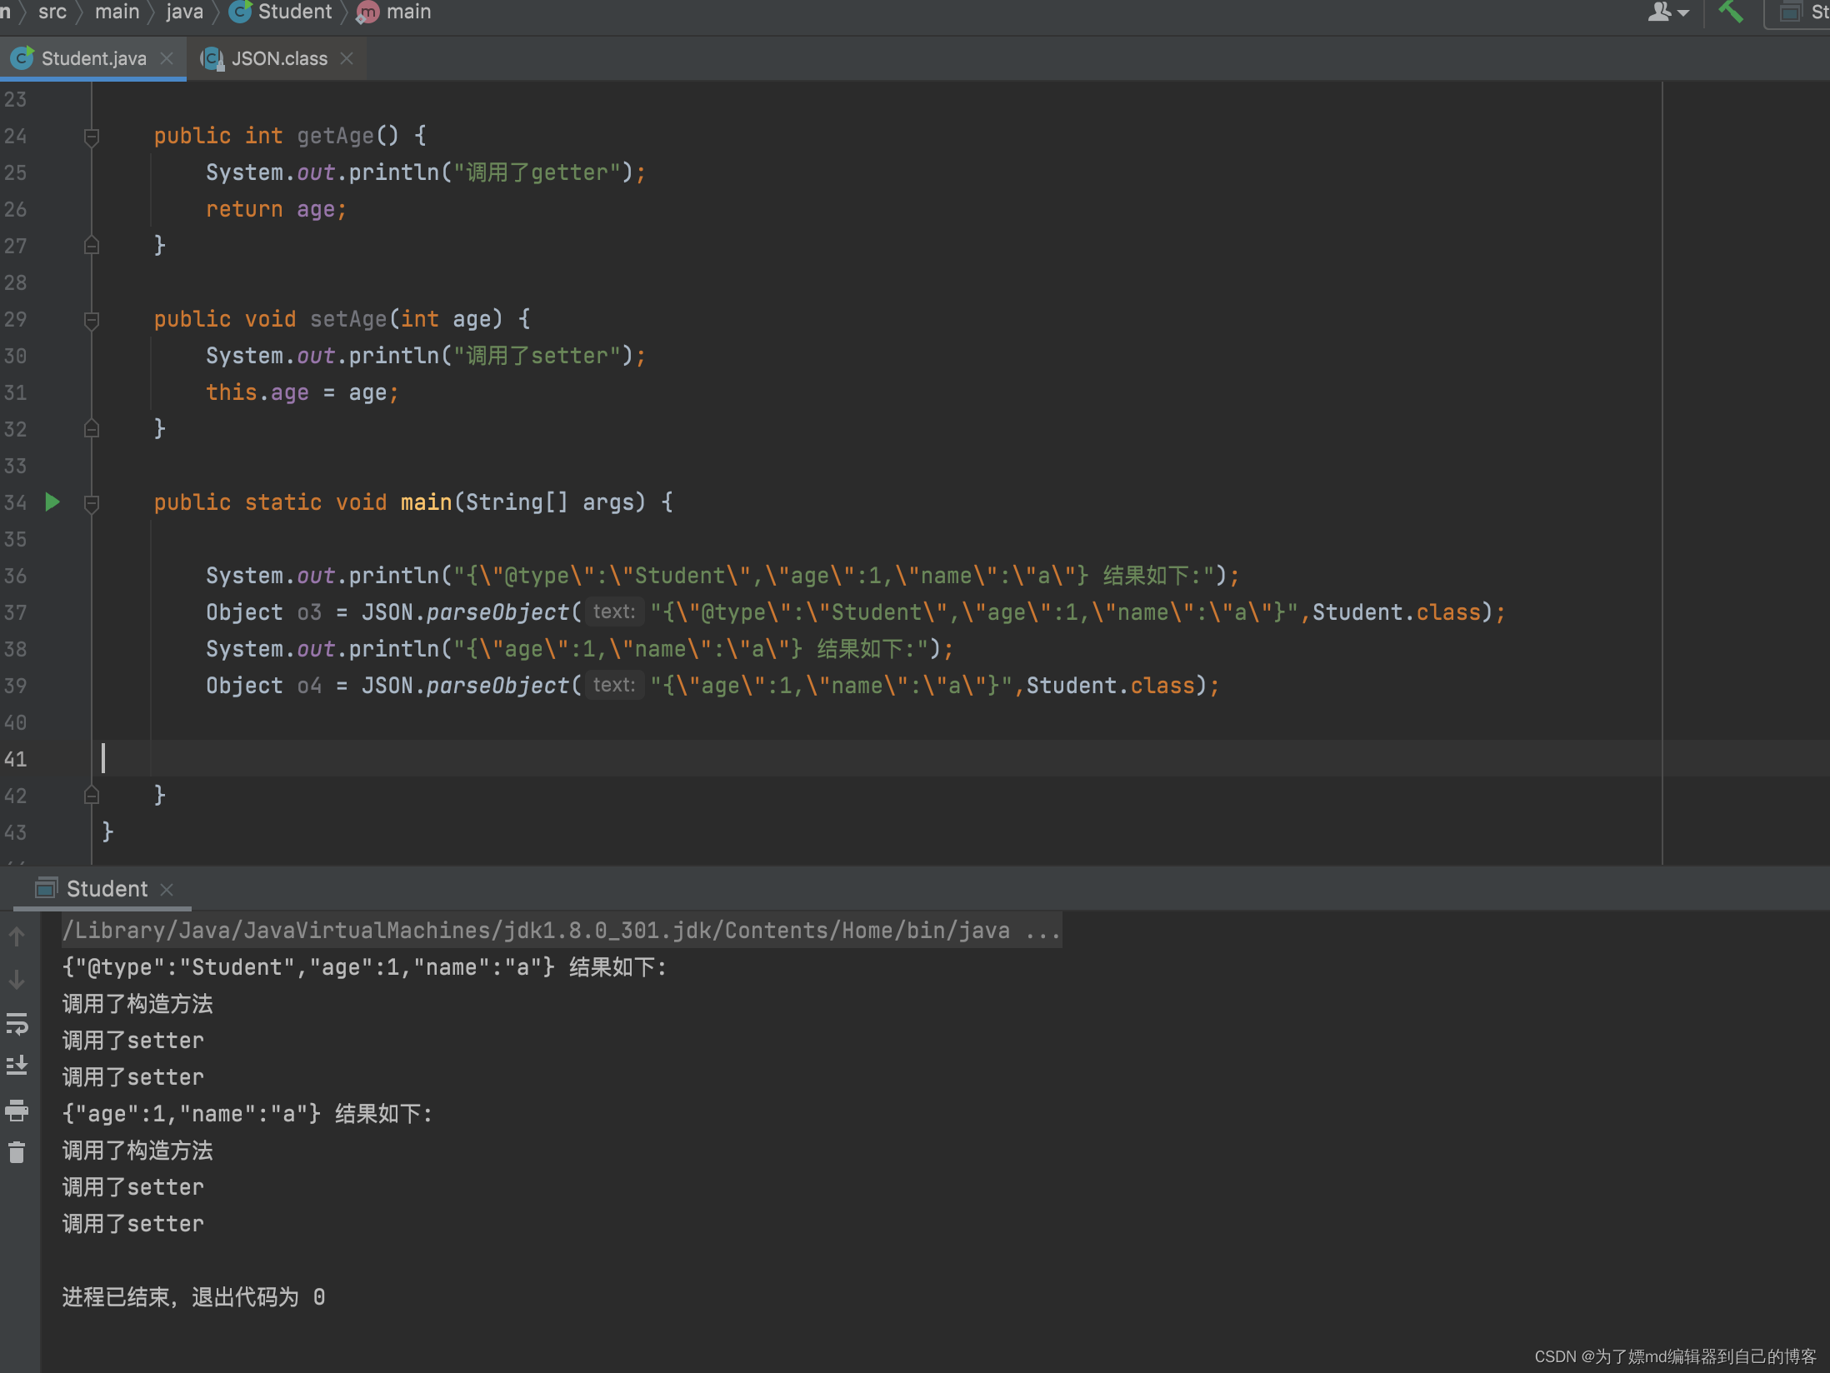1830x1373 pixels.
Task: Toggle soft-wrap in console
Action: tap(17, 1024)
